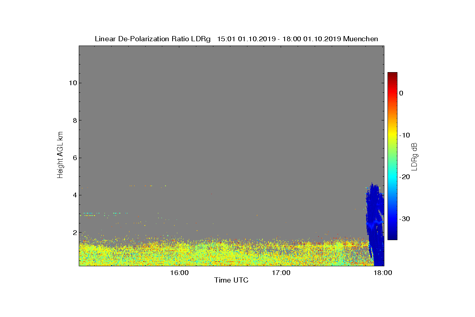475x317 pixels.
Task: Click the colorbar value '-20'
Action: click(x=404, y=177)
